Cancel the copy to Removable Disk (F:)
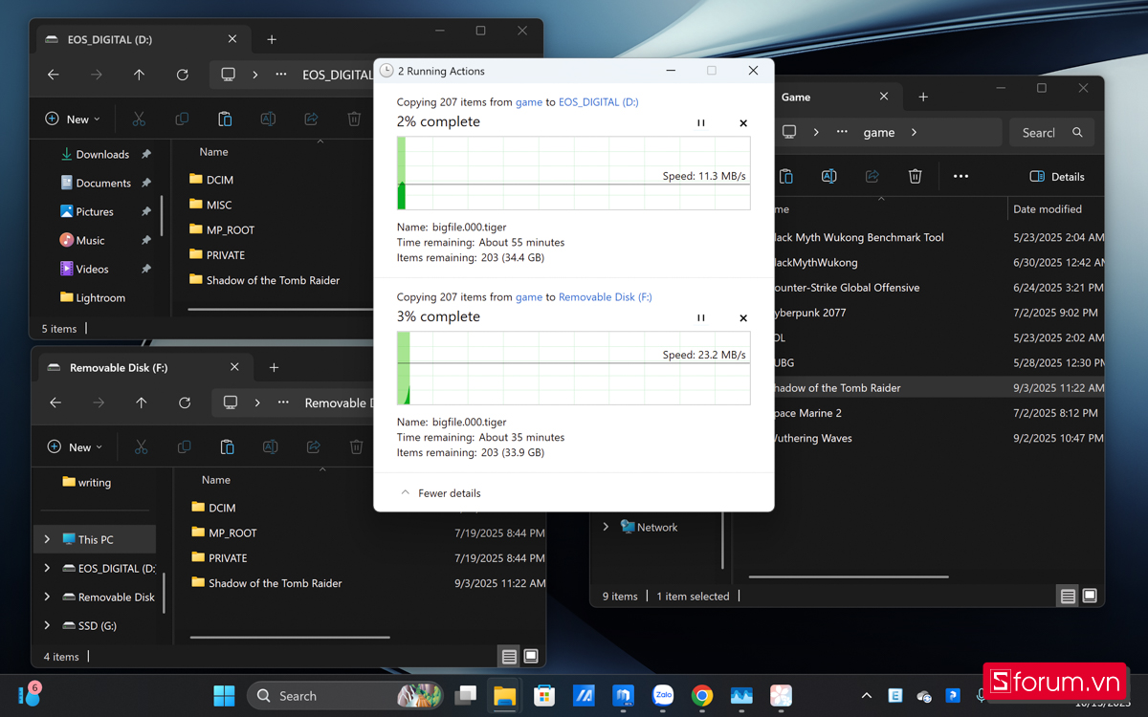This screenshot has height=717, width=1148. [743, 318]
